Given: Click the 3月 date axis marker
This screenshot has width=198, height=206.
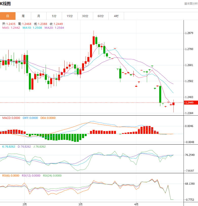Looking at the screenshot, I should coord(80,204).
